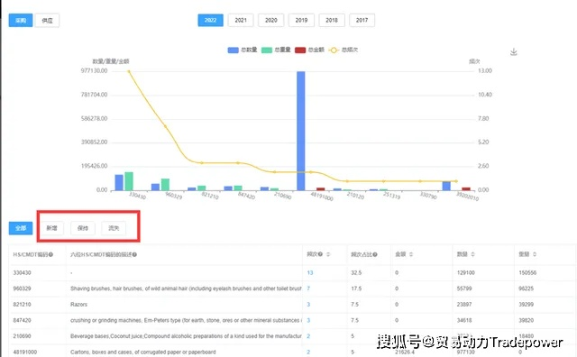Image resolution: width=577 pixels, height=357 pixels.
Task: Select frequency share value 32.5
Action: [x=356, y=273]
